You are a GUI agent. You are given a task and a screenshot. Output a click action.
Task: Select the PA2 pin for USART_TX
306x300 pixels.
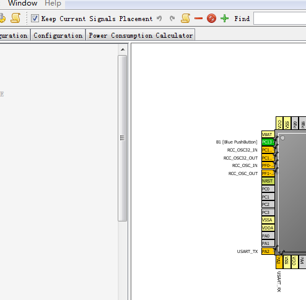point(268,251)
